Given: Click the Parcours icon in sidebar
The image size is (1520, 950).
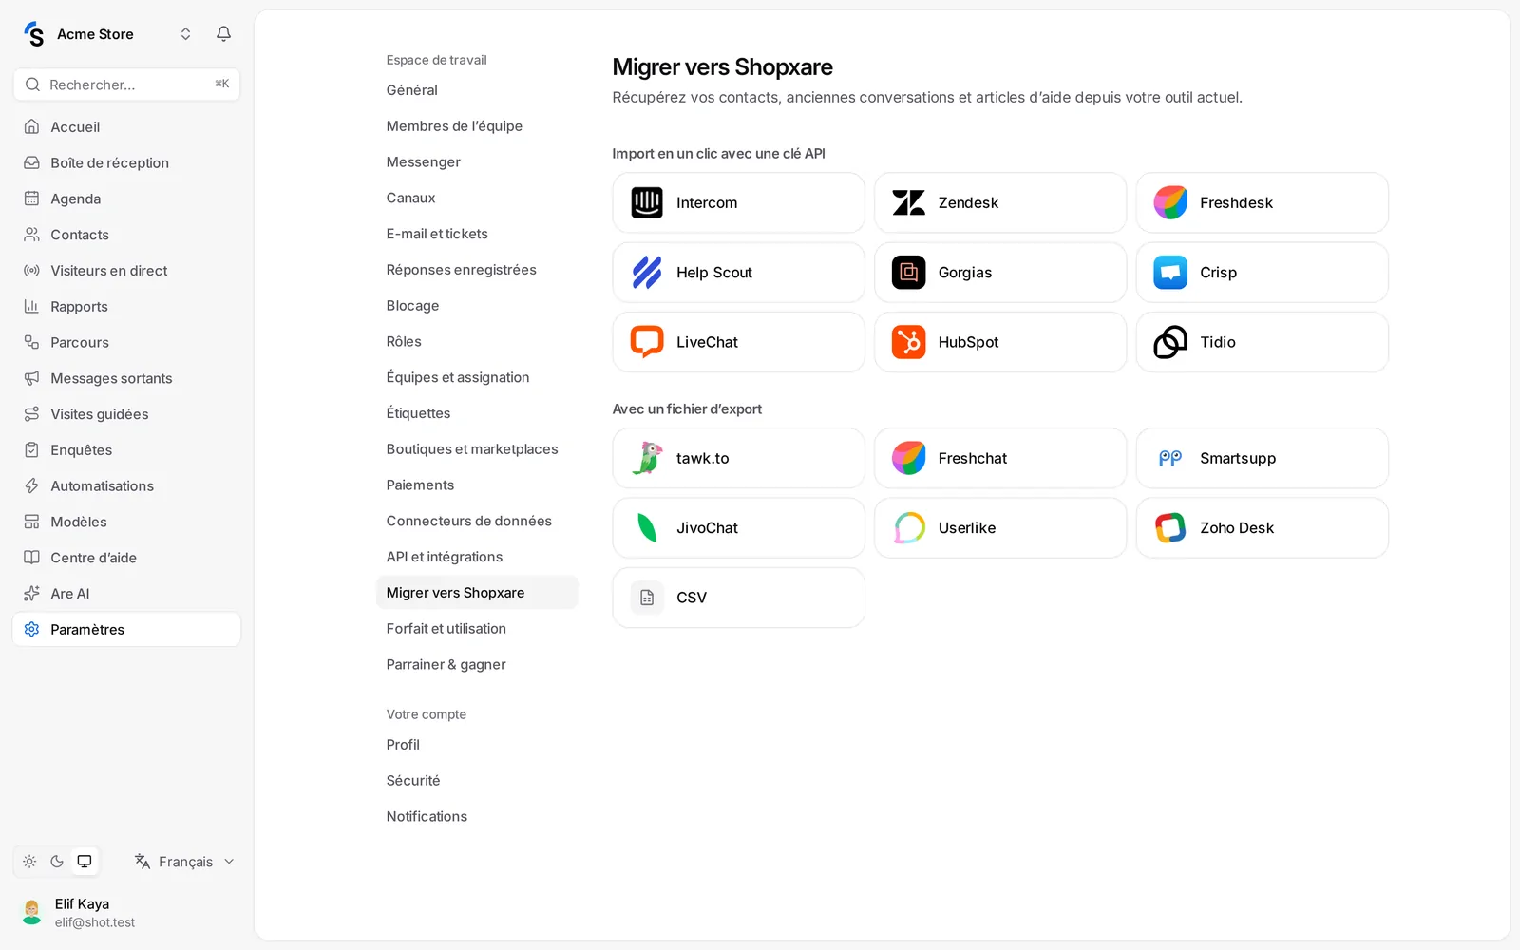Looking at the screenshot, I should pyautogui.click(x=31, y=342).
